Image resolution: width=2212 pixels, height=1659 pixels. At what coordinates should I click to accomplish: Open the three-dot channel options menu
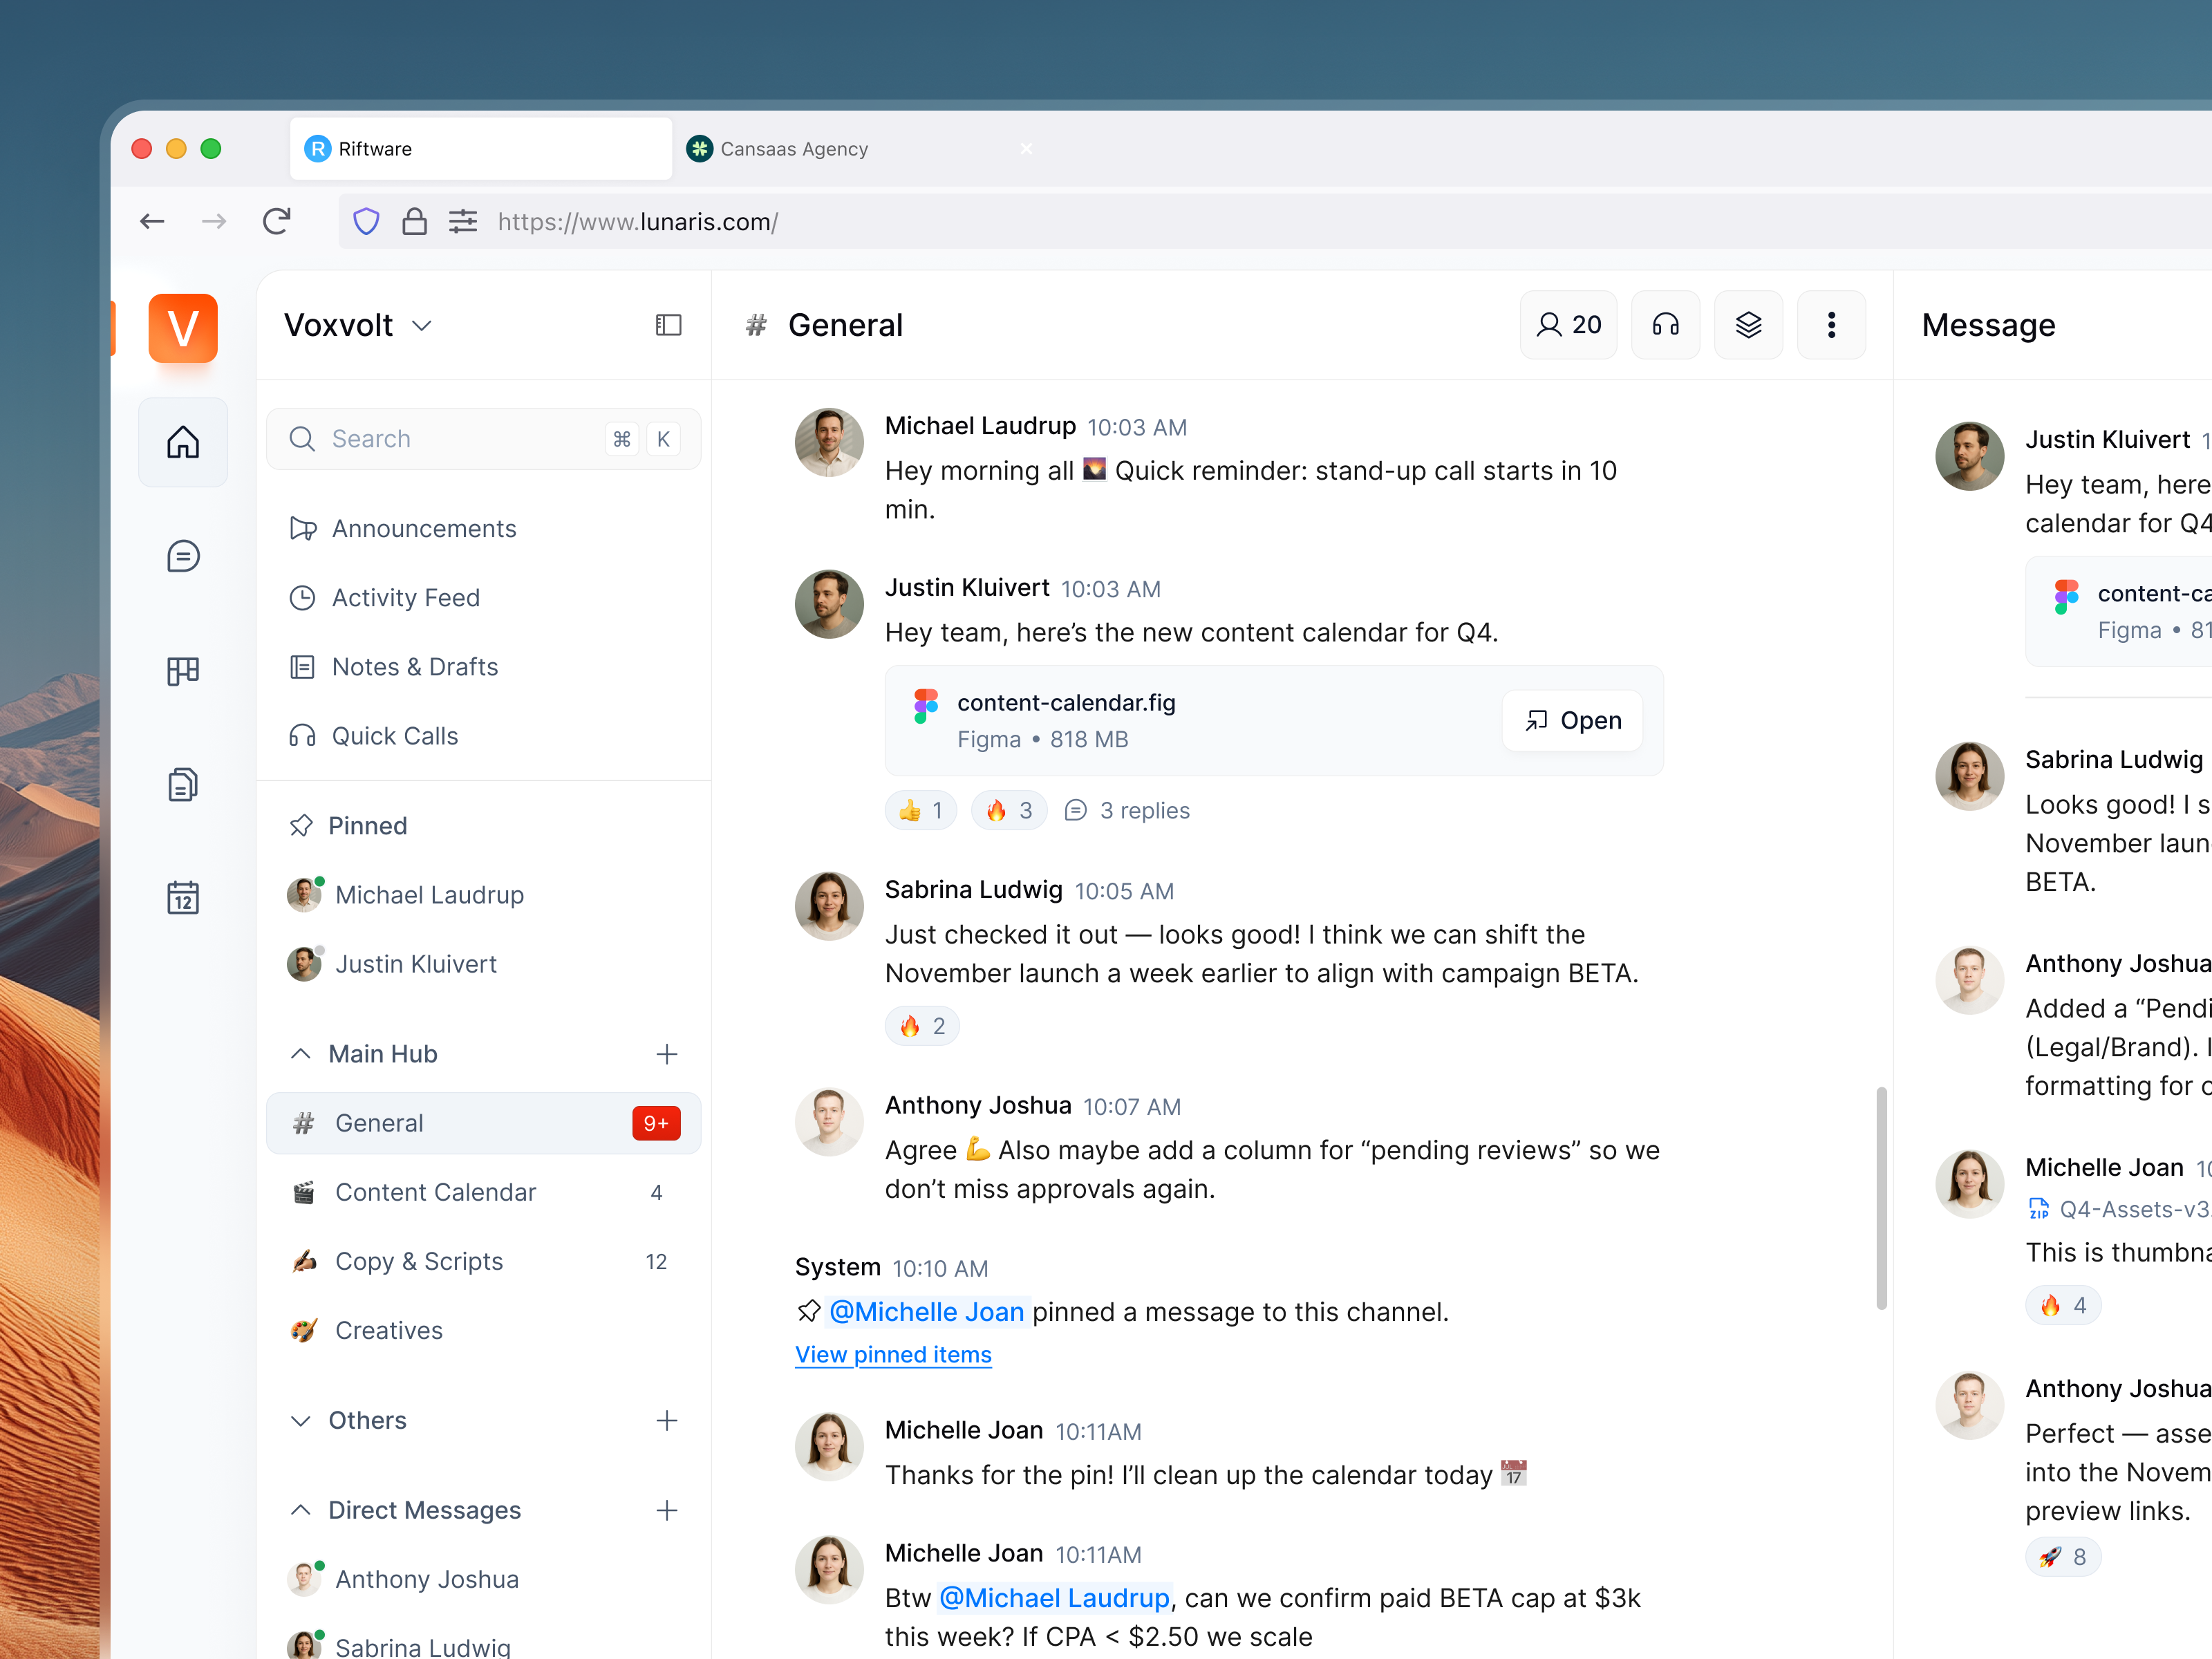tap(1831, 324)
